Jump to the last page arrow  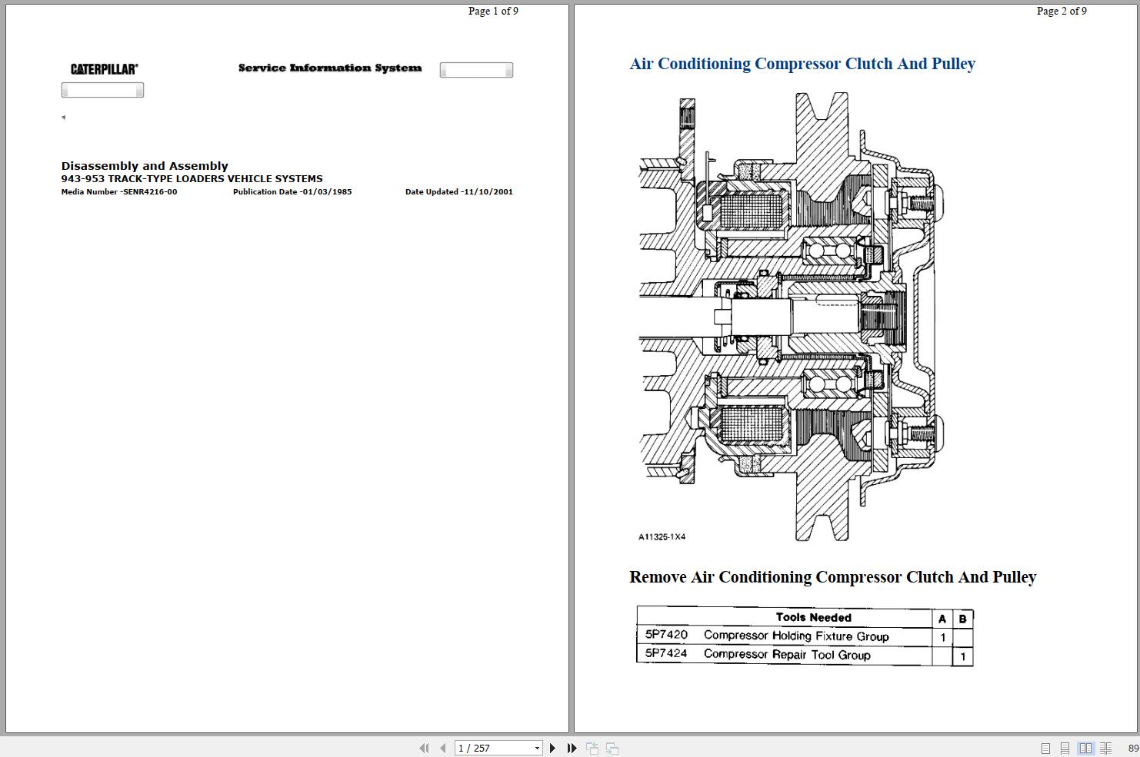(572, 748)
